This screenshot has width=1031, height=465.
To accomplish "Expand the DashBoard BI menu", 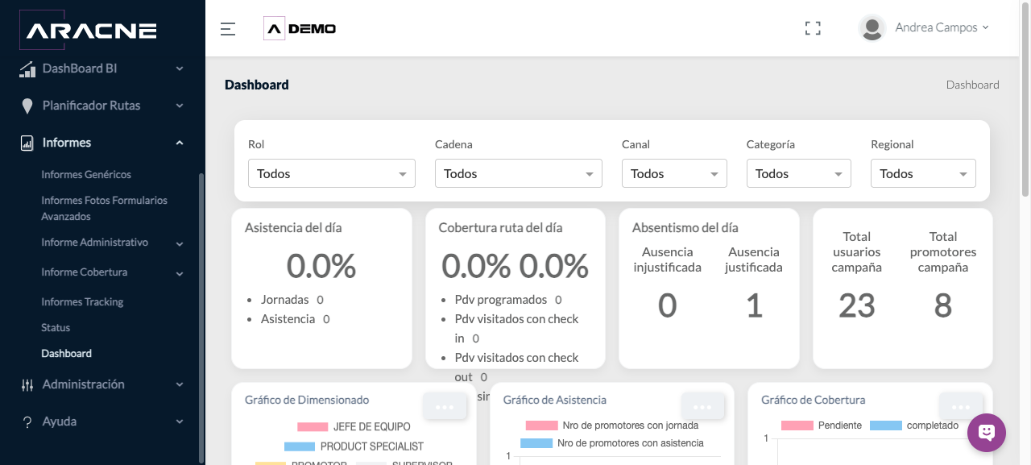I will tap(180, 69).
